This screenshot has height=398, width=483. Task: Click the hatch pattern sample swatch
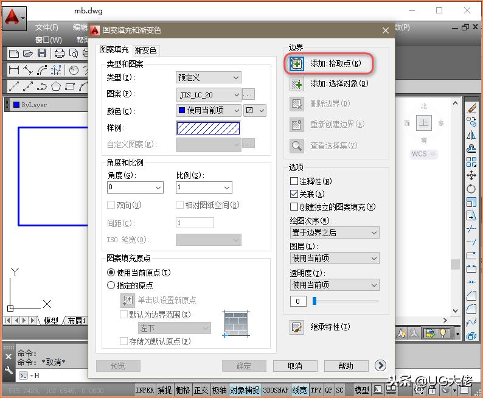208,128
